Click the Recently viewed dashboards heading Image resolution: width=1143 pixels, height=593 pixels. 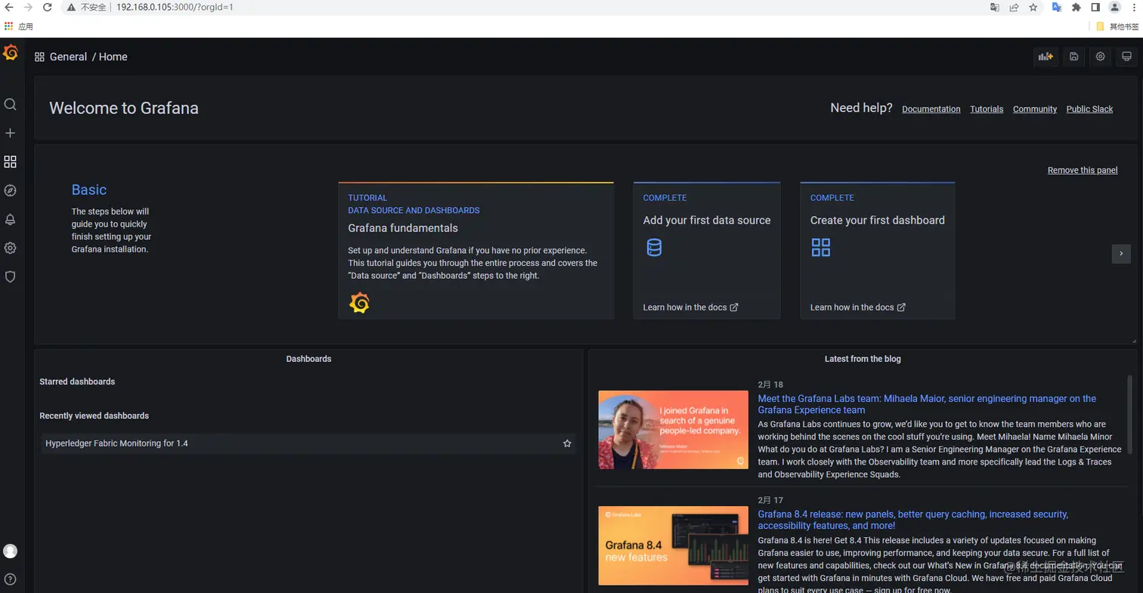(94, 415)
